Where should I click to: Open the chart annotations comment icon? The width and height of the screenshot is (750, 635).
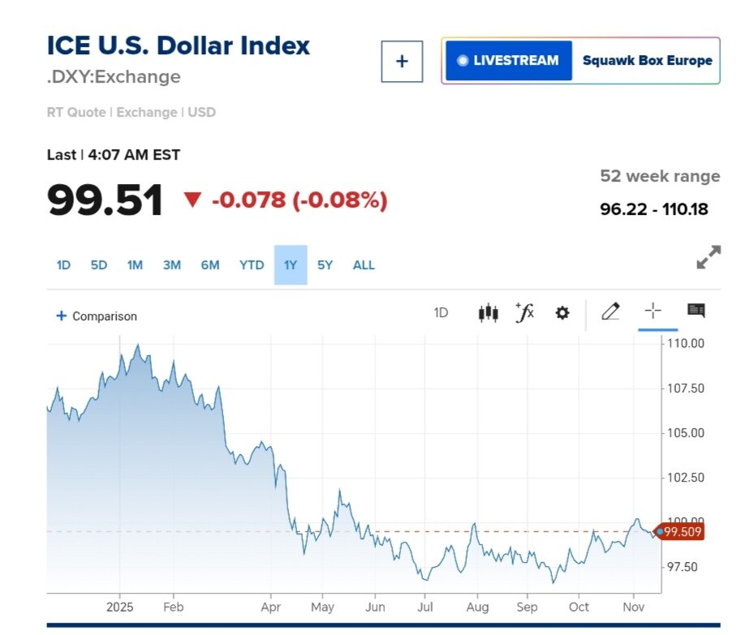[x=696, y=311]
